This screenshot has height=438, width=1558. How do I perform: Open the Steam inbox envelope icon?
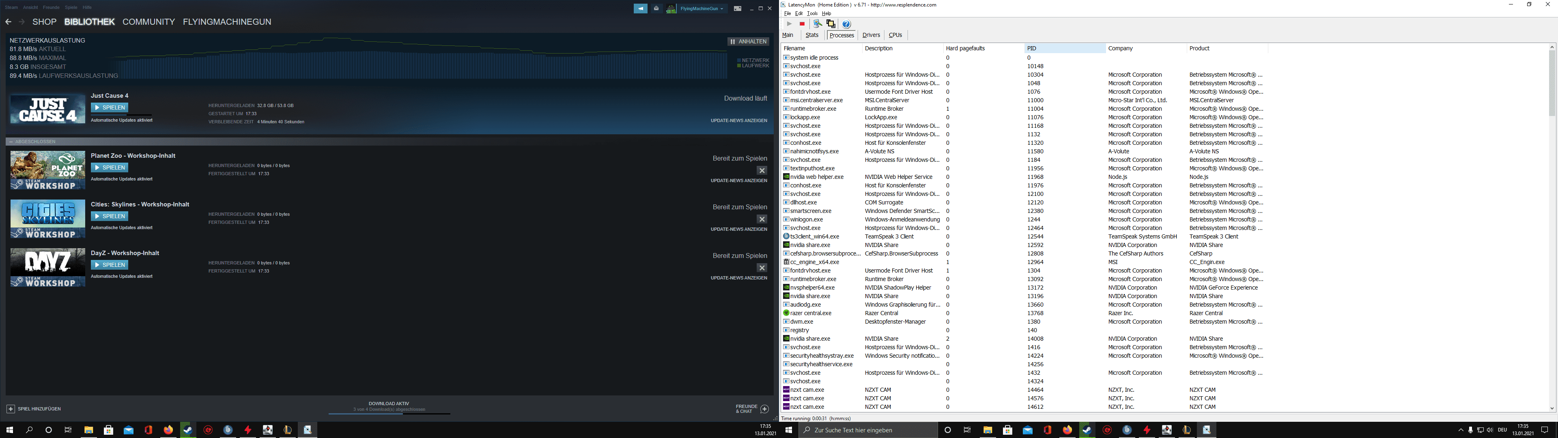(x=656, y=9)
